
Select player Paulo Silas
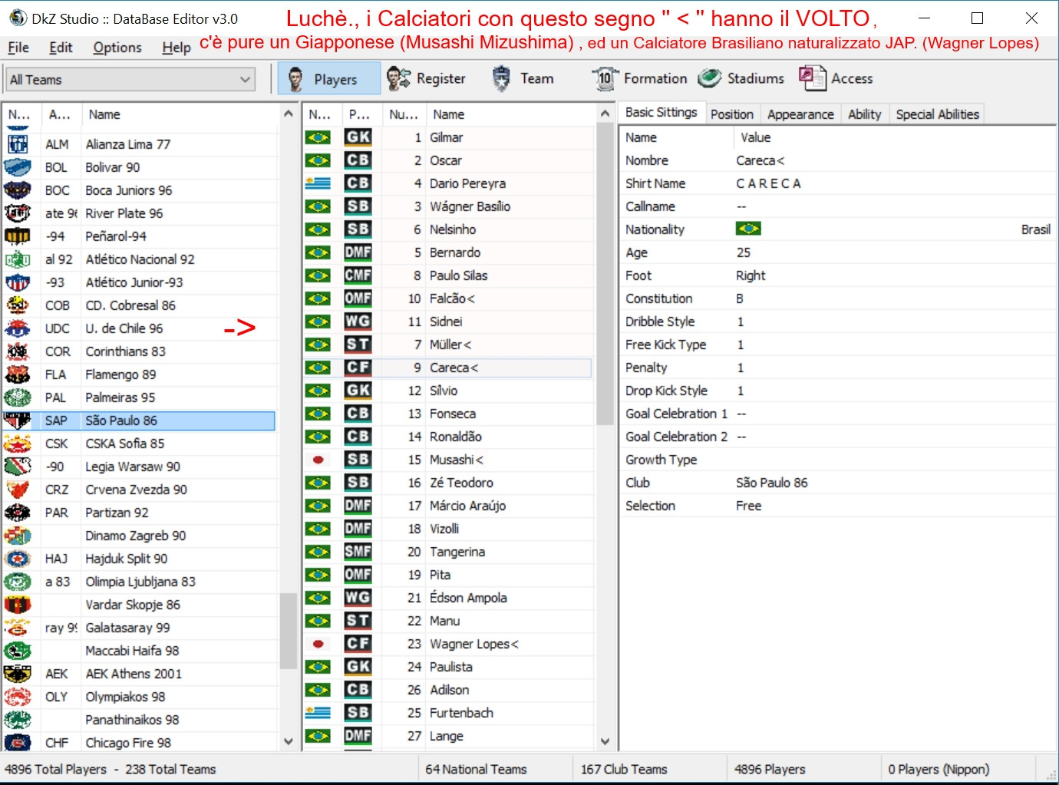pos(448,275)
